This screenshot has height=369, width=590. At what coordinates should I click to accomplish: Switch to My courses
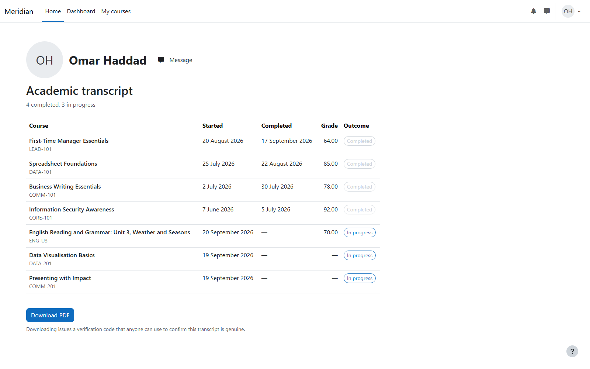point(116,11)
